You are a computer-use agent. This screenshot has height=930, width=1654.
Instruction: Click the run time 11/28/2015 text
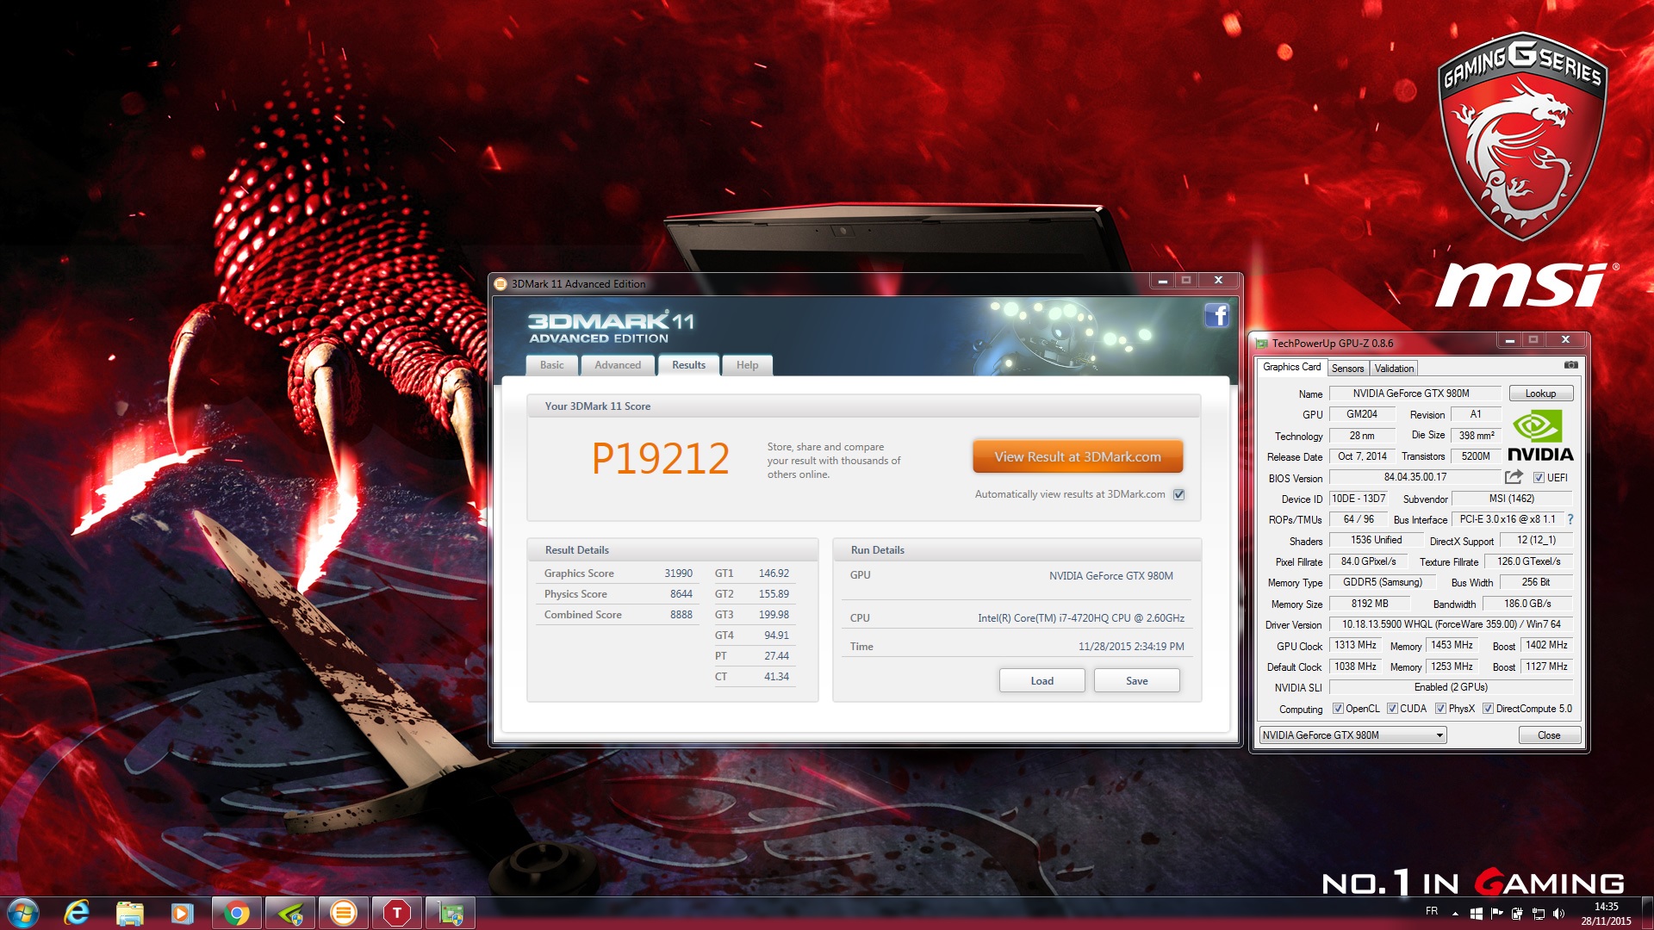coord(1131,647)
